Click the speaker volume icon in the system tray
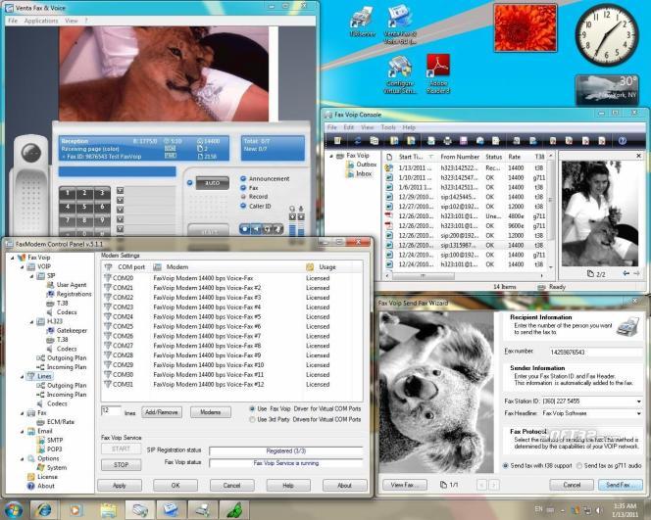 tap(599, 510)
